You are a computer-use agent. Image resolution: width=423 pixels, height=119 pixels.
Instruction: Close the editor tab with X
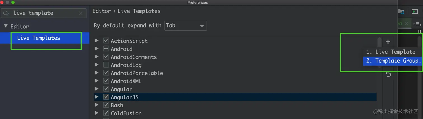(x=406, y=23)
